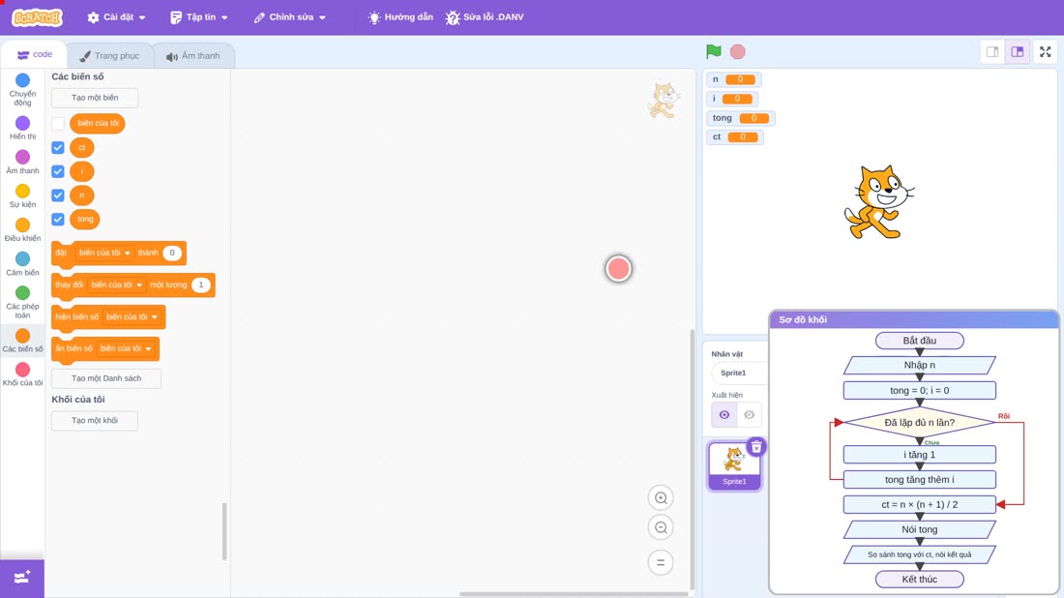Enter full screen stage mode
Viewport: 1064px width, 598px height.
1045,51
